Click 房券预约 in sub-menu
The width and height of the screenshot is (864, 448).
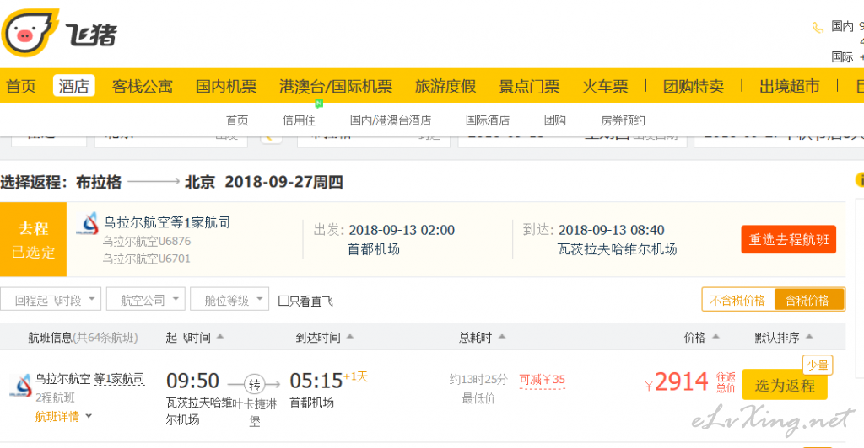[623, 120]
